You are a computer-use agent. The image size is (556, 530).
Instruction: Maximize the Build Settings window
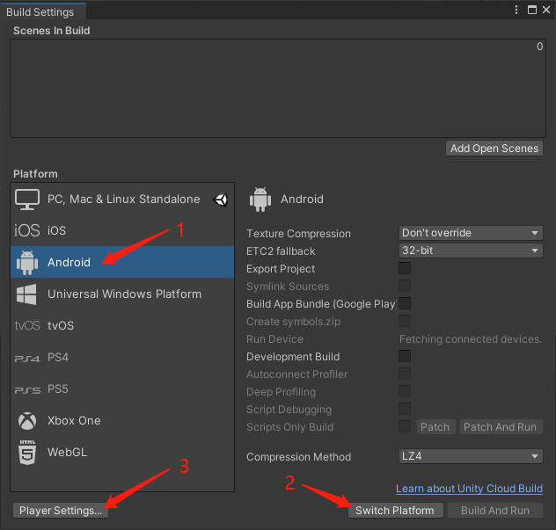tap(532, 10)
